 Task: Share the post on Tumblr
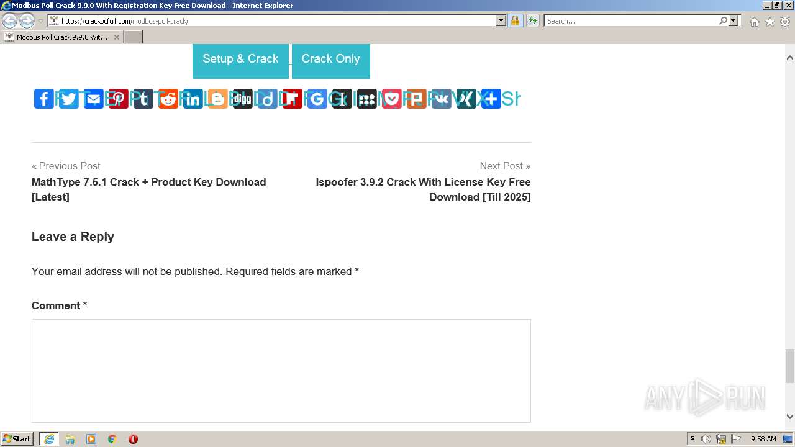click(143, 99)
